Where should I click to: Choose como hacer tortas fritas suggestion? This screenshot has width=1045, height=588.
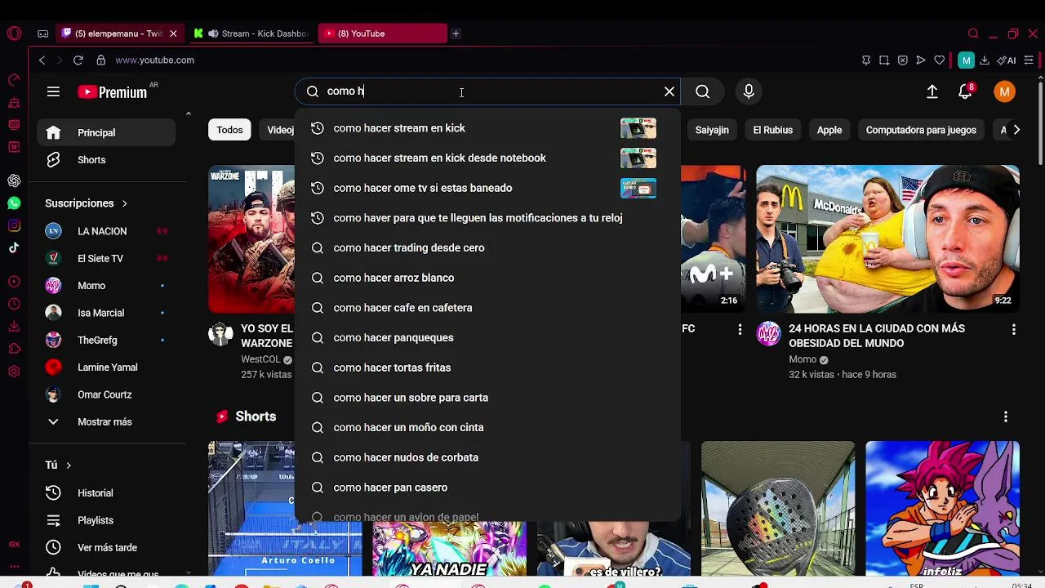tap(487, 367)
